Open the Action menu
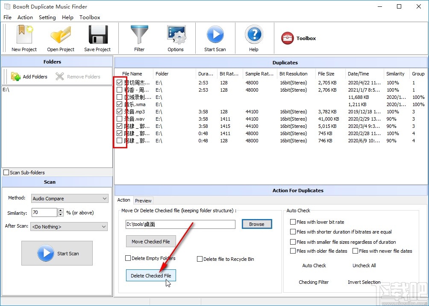Viewport: 429px width, 306px height. 25,17
